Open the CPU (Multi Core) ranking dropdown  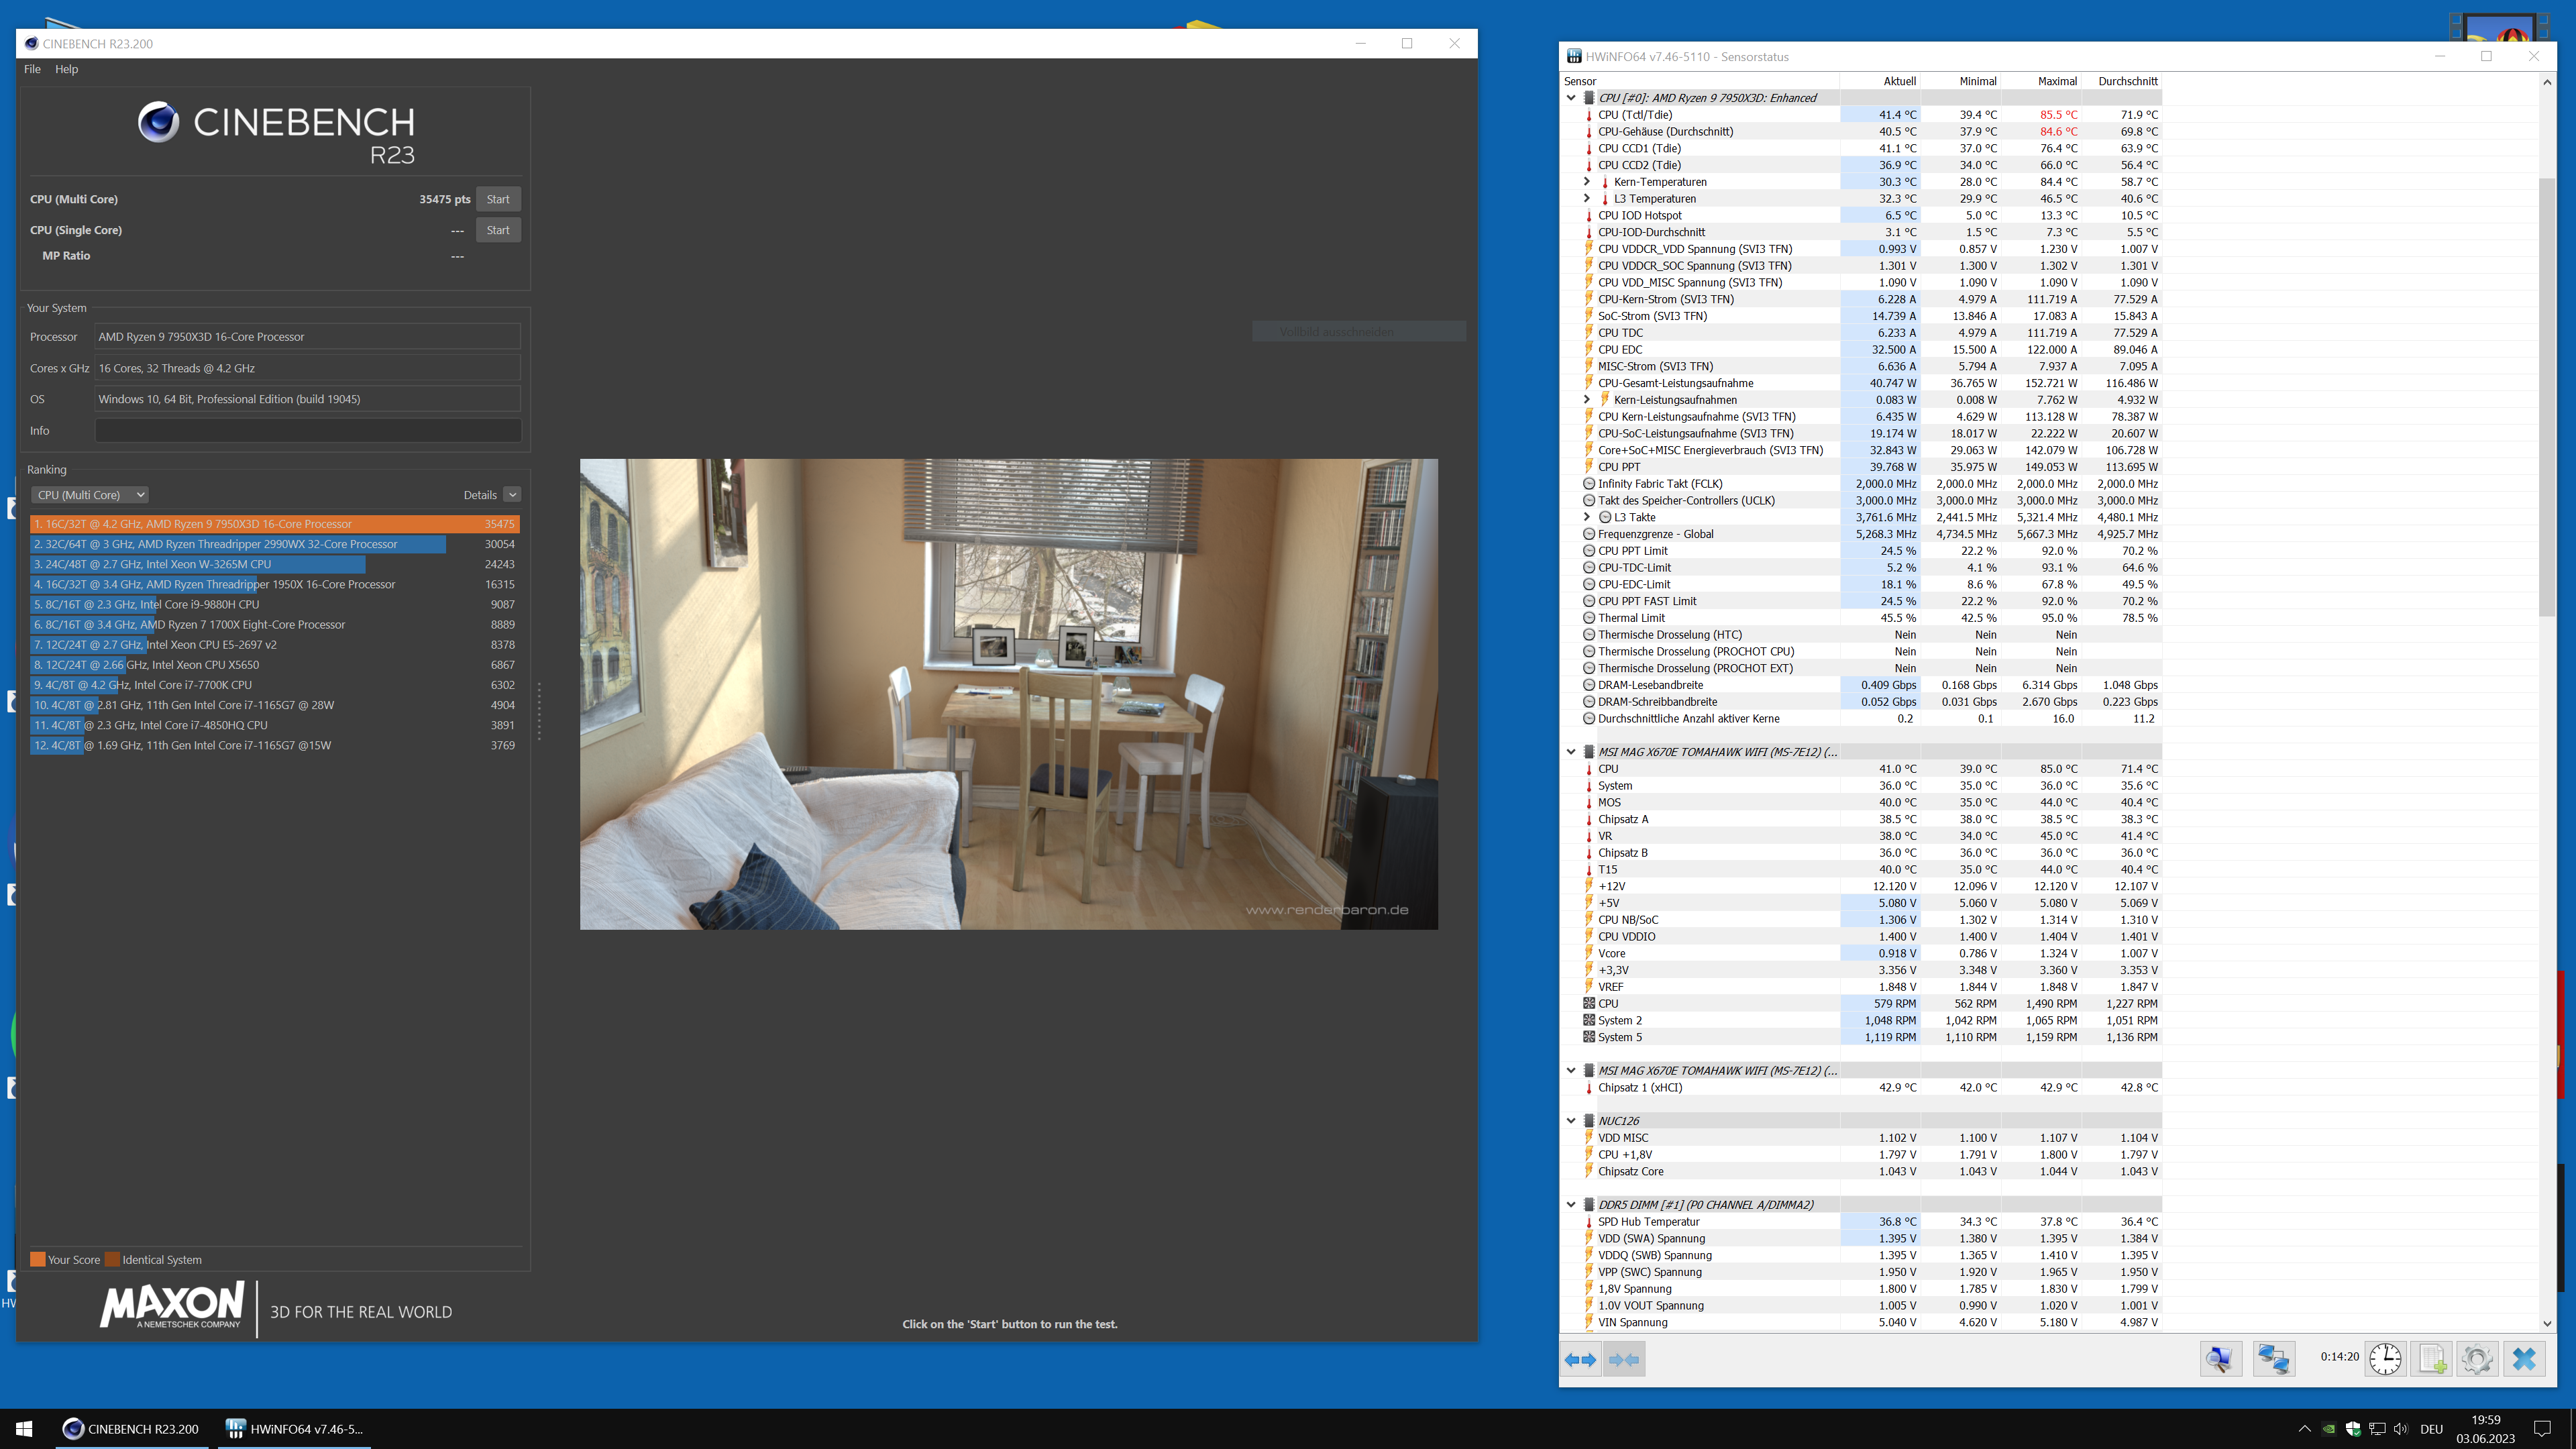click(x=90, y=495)
